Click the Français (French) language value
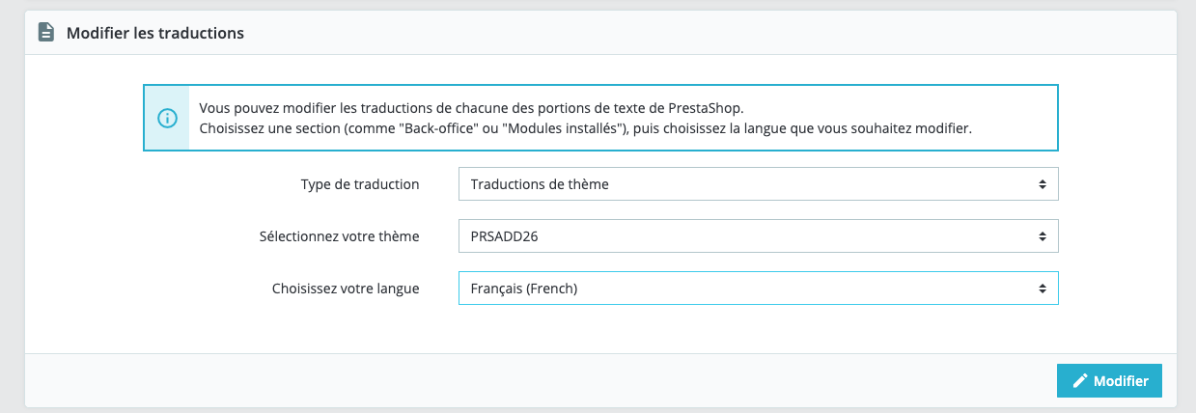Viewport: 1196px width, 413px height. click(x=523, y=288)
